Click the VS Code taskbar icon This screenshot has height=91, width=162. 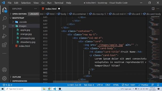pyautogui.click(x=55, y=89)
